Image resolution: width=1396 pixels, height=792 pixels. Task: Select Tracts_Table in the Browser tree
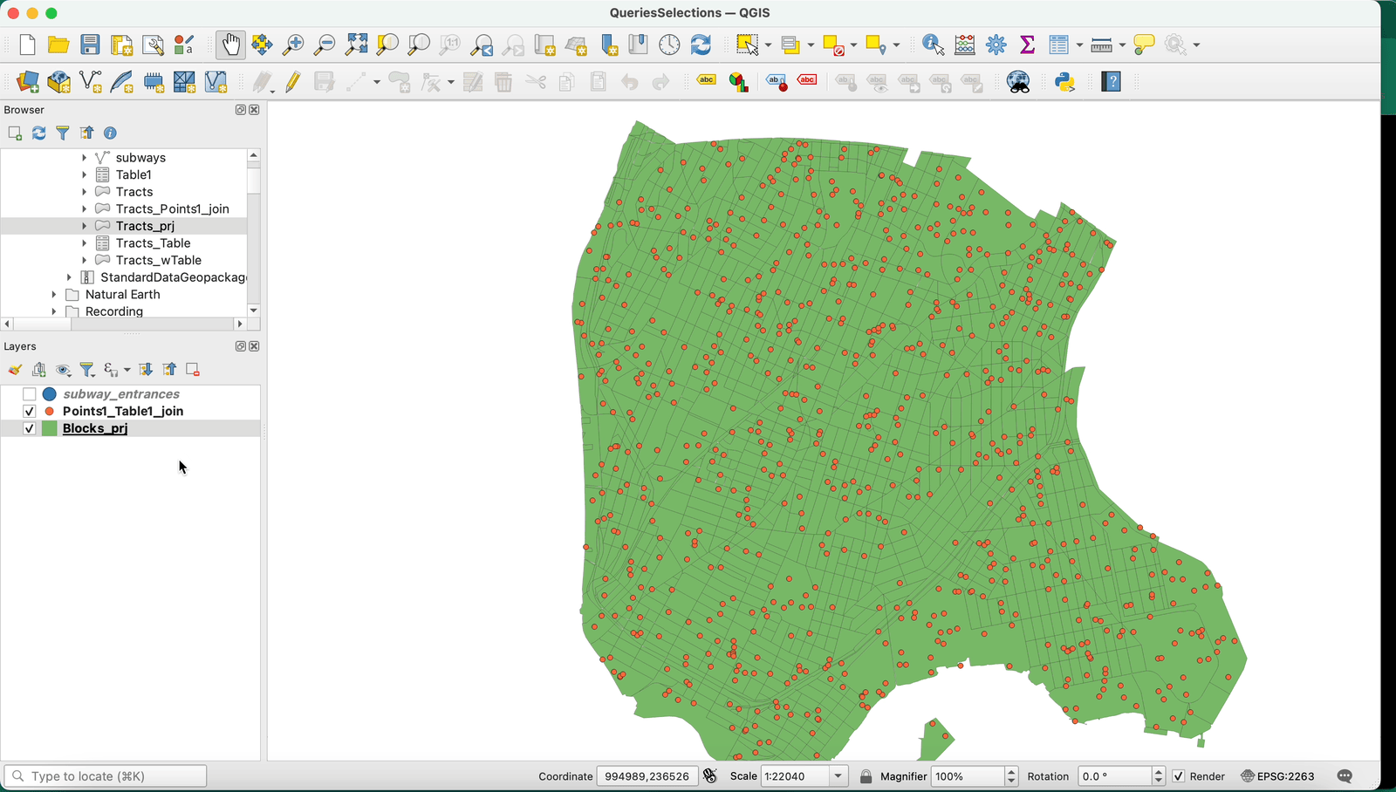coord(153,243)
